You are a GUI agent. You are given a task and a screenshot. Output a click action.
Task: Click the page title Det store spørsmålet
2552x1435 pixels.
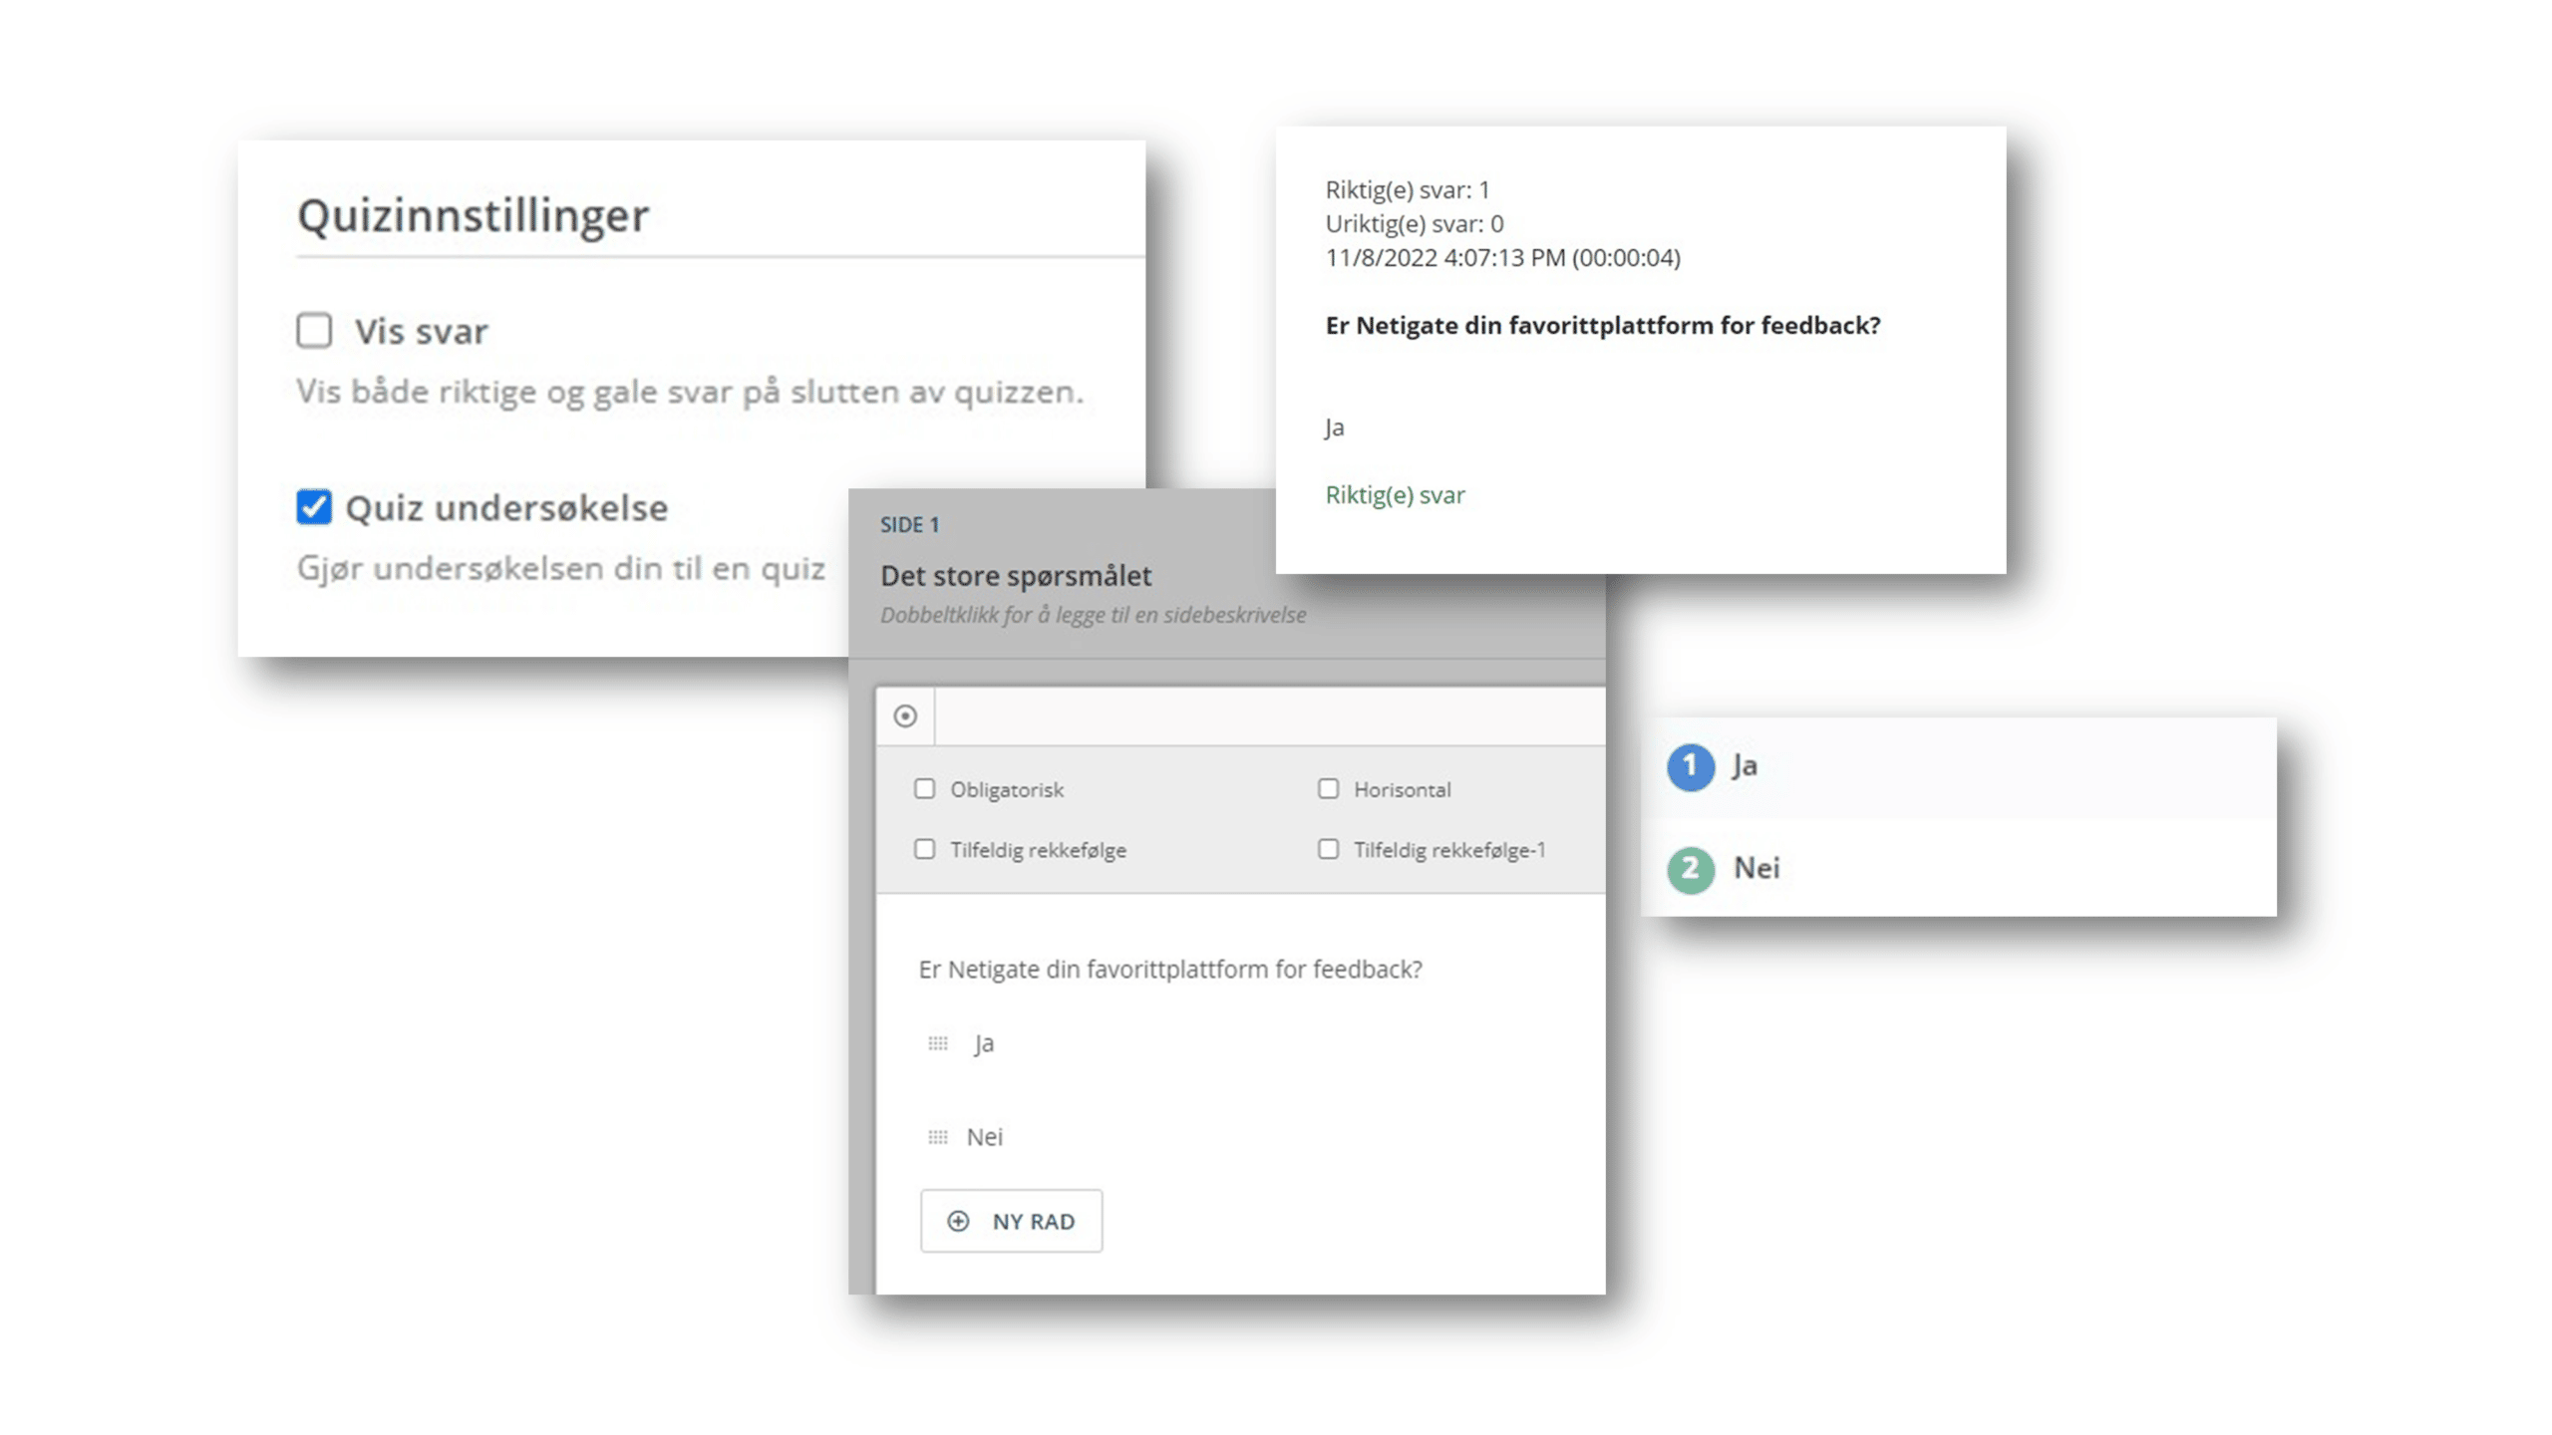tap(1016, 576)
